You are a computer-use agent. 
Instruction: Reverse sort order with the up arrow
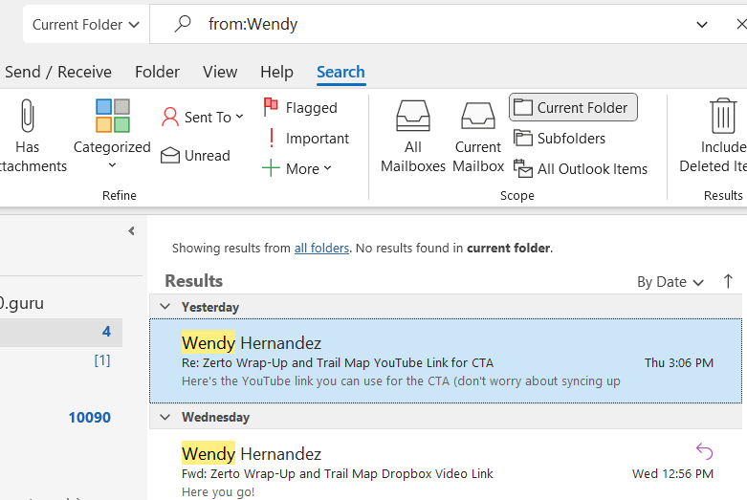point(728,281)
